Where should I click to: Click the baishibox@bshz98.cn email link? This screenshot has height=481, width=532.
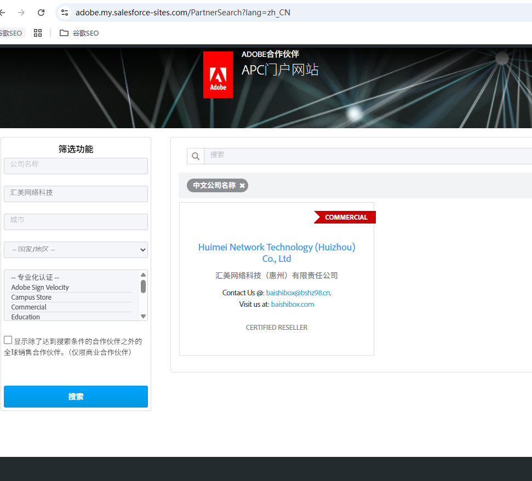298,293
